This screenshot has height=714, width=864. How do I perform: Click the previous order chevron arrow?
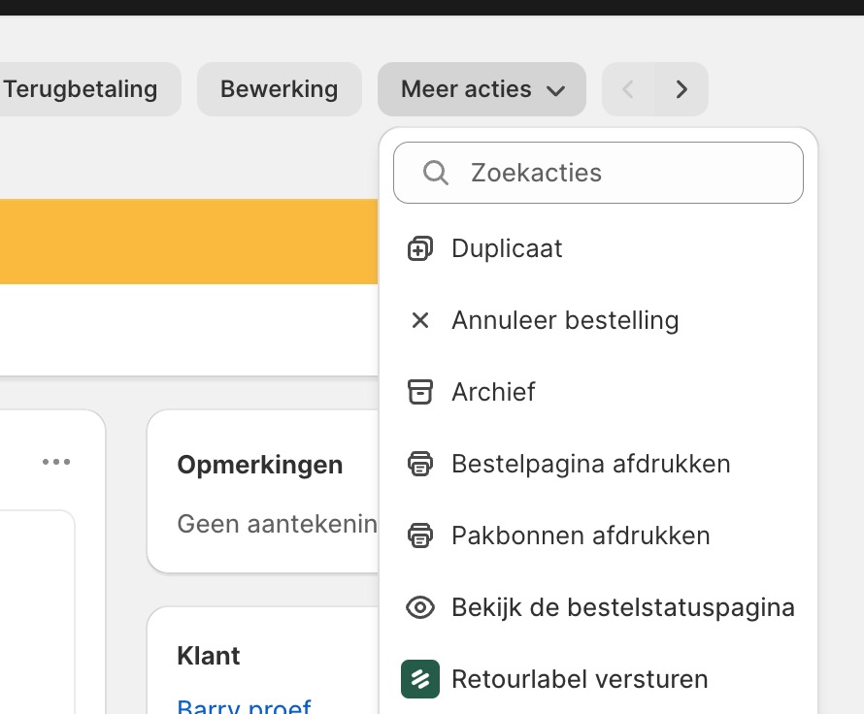[628, 89]
